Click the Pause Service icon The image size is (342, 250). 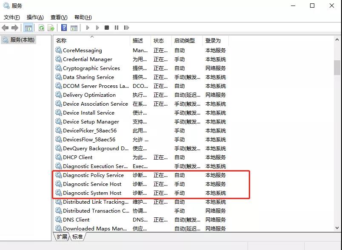tap(117, 28)
